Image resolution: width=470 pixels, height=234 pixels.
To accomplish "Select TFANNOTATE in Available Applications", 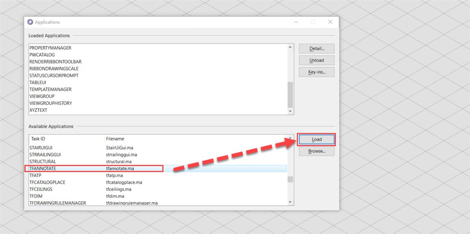I will coord(158,169).
